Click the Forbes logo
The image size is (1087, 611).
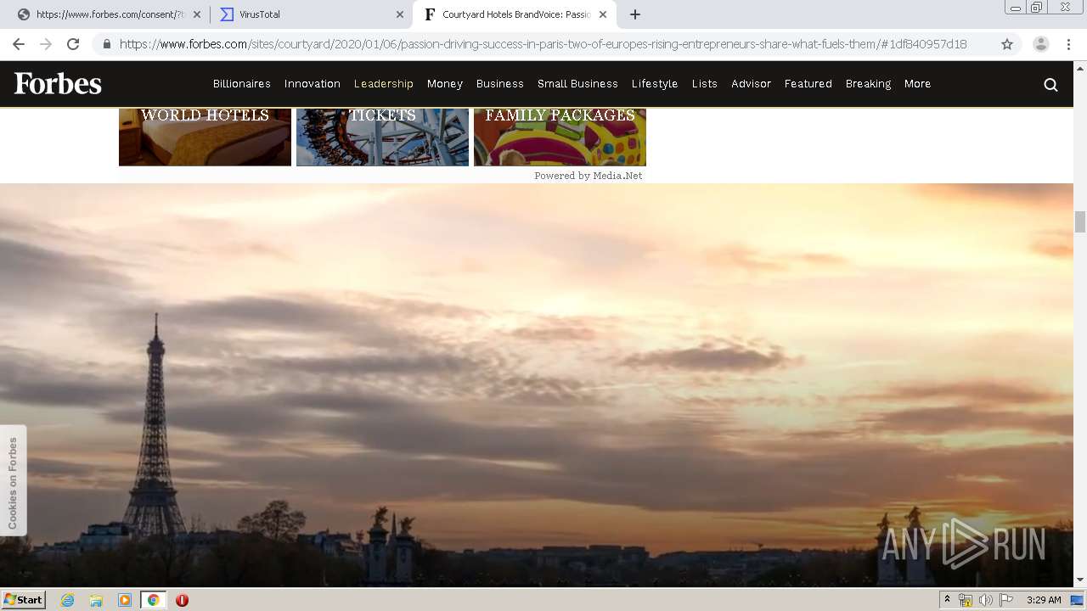(x=58, y=83)
